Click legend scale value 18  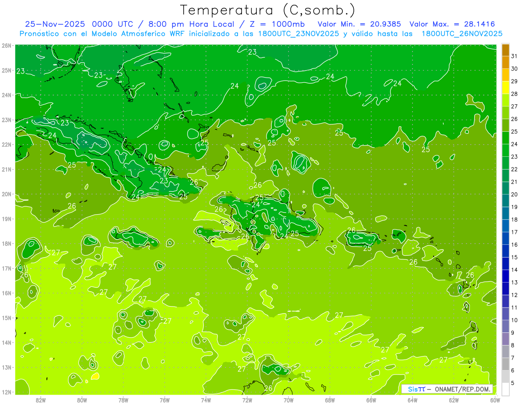[515, 219]
